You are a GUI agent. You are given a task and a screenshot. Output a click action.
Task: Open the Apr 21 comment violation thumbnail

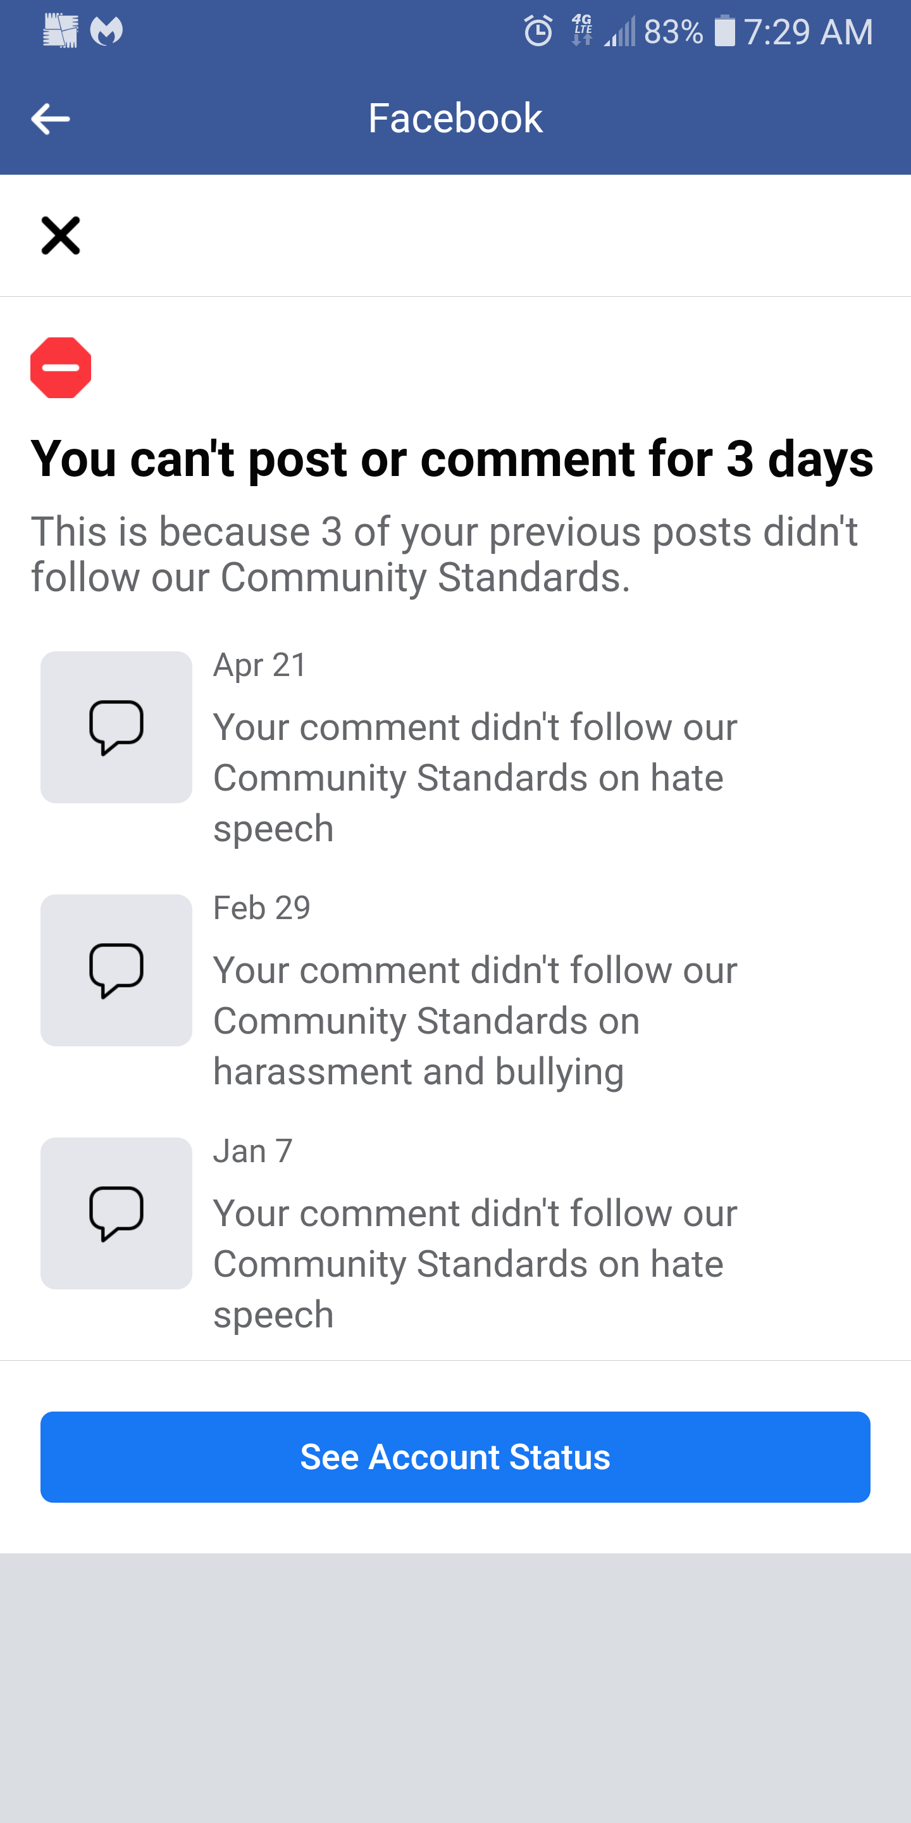(x=116, y=727)
